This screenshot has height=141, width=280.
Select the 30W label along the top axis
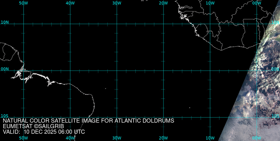117,3
